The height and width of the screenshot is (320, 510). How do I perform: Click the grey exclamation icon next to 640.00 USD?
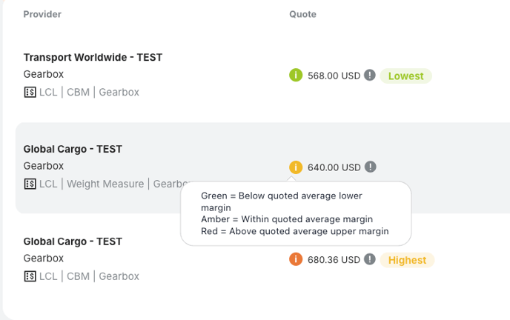click(x=370, y=167)
